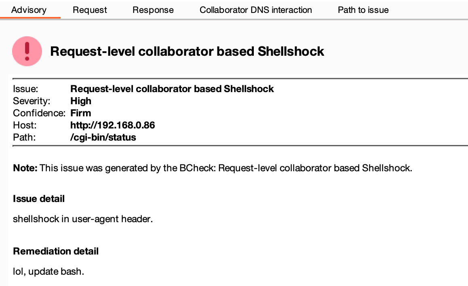Switch to the Advisory tab

[29, 10]
